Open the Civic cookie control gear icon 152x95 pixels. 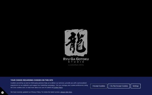(3, 92)
